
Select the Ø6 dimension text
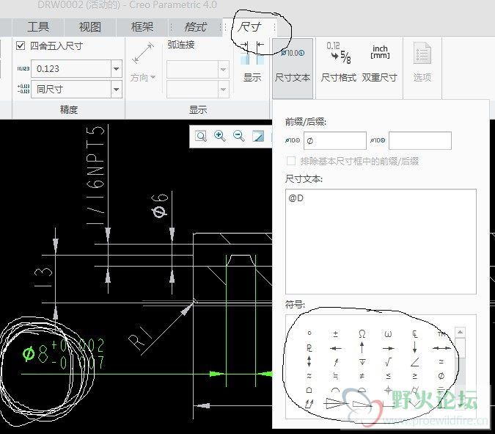coord(159,206)
